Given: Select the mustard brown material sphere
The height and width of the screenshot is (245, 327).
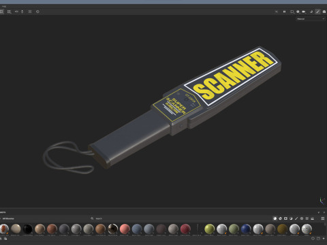Looking at the screenshot, I should pyautogui.click(x=282, y=229).
